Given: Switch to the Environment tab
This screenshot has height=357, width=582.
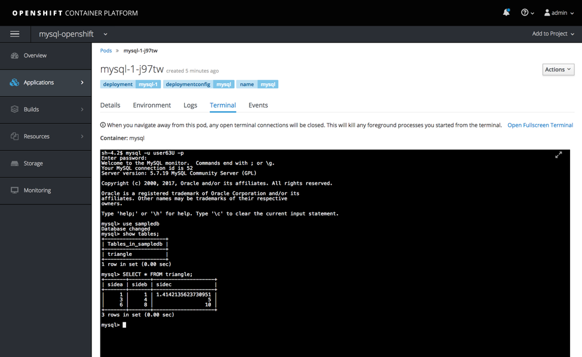Looking at the screenshot, I should 152,105.
